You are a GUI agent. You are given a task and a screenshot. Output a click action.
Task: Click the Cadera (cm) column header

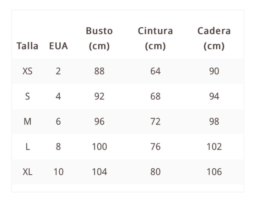[x=214, y=39]
